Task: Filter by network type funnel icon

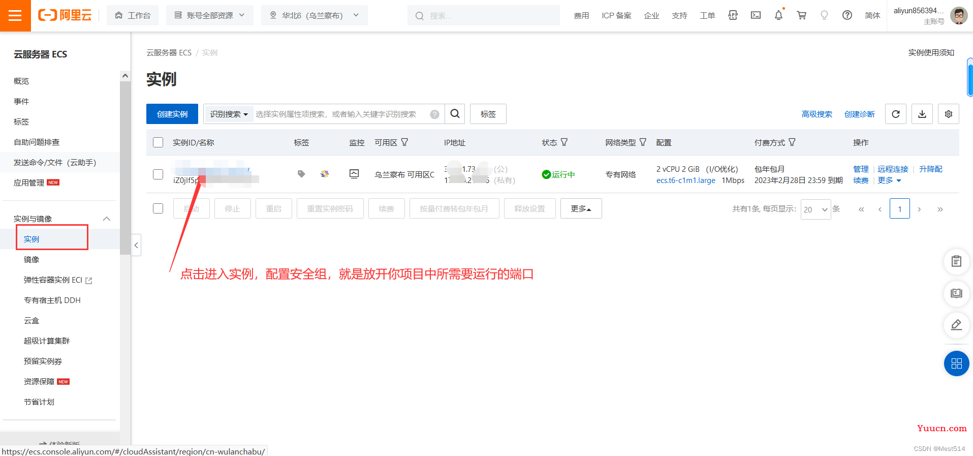Action: click(x=643, y=142)
